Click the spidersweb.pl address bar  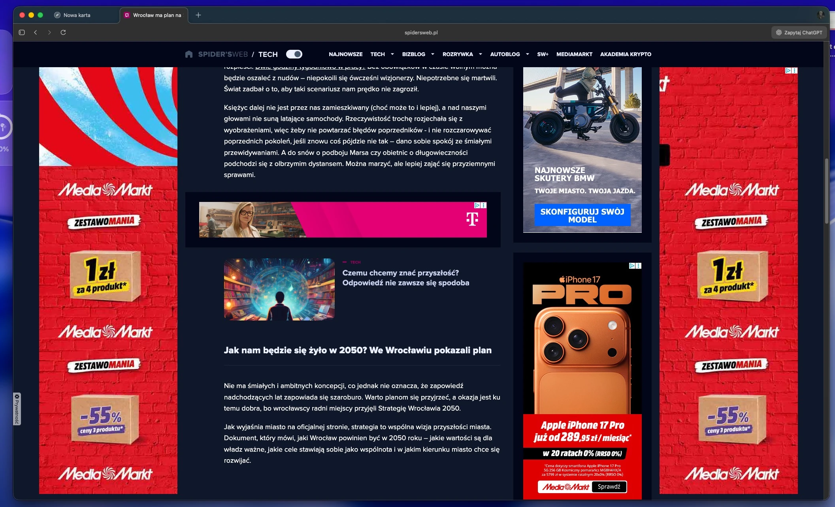(x=421, y=32)
